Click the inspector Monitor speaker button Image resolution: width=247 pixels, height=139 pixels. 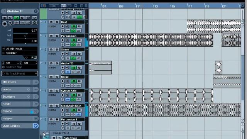[x=10, y=23]
